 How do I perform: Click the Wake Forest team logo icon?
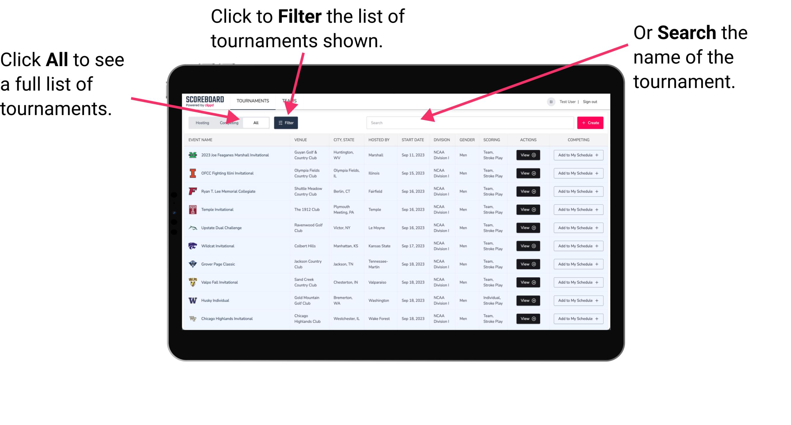click(192, 318)
